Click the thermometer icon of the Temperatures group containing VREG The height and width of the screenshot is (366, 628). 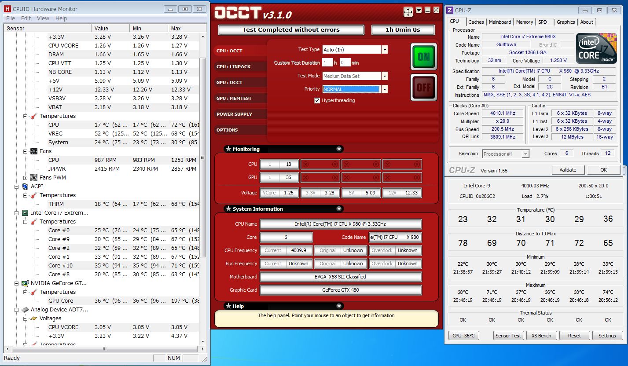(33, 116)
